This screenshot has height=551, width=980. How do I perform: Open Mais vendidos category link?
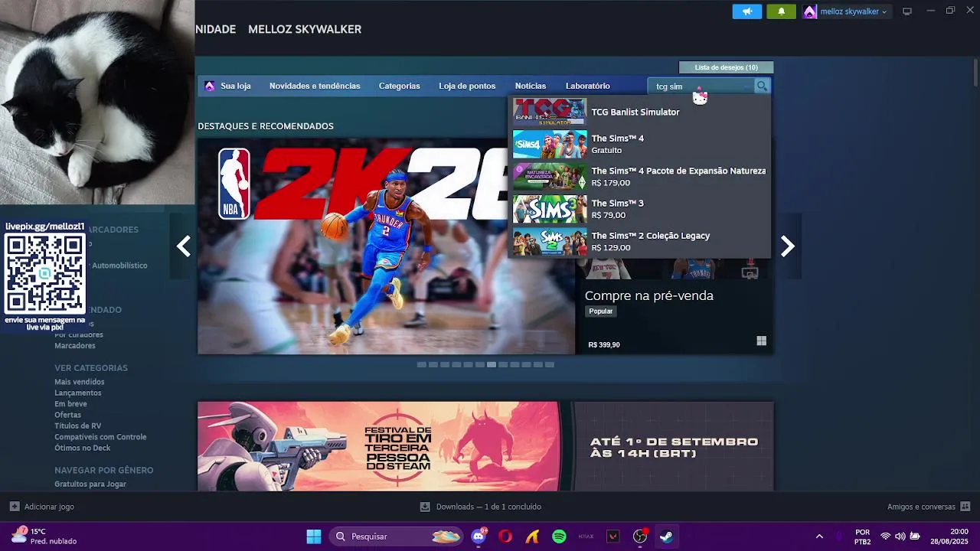pos(80,382)
